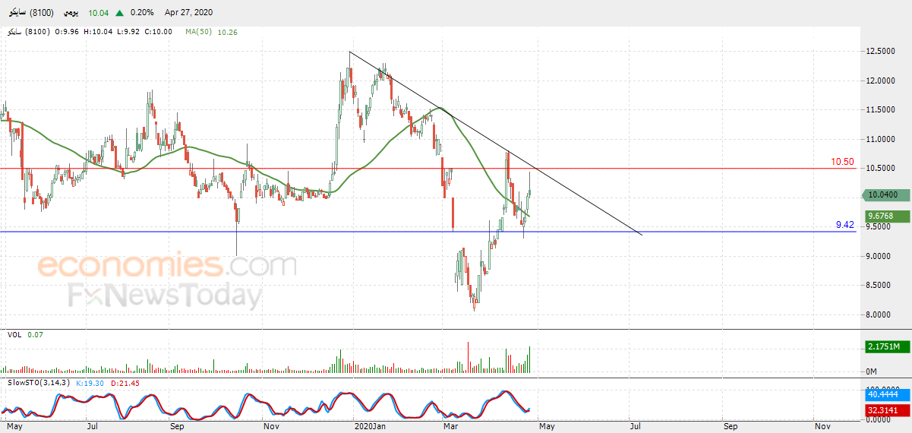Image resolution: width=912 pixels, height=433 pixels.
Task: Select the MA(50) indicator label
Action: [x=200, y=32]
